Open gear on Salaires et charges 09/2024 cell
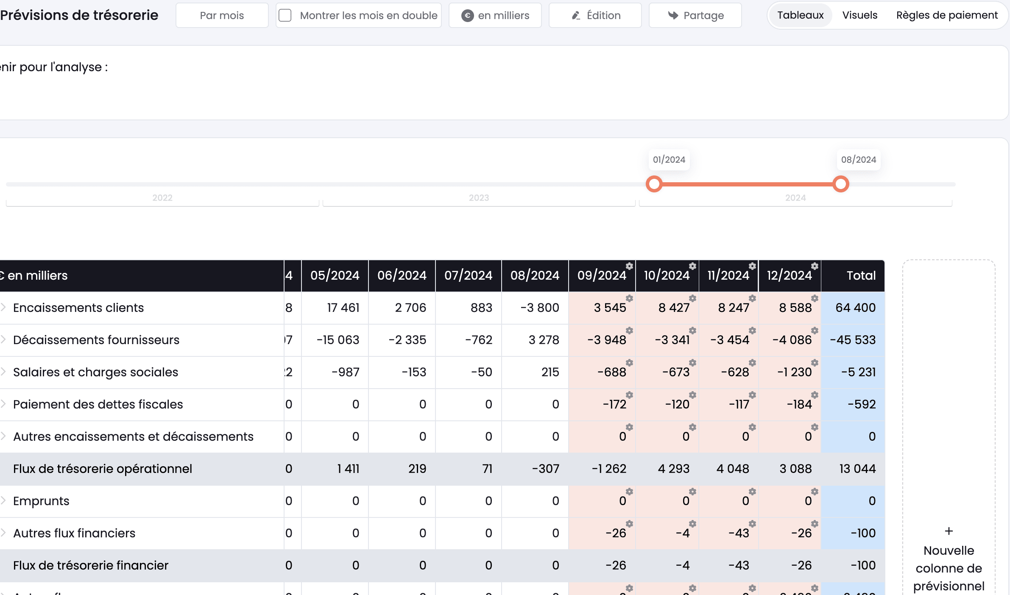Viewport: 1010px width, 595px height. [629, 363]
